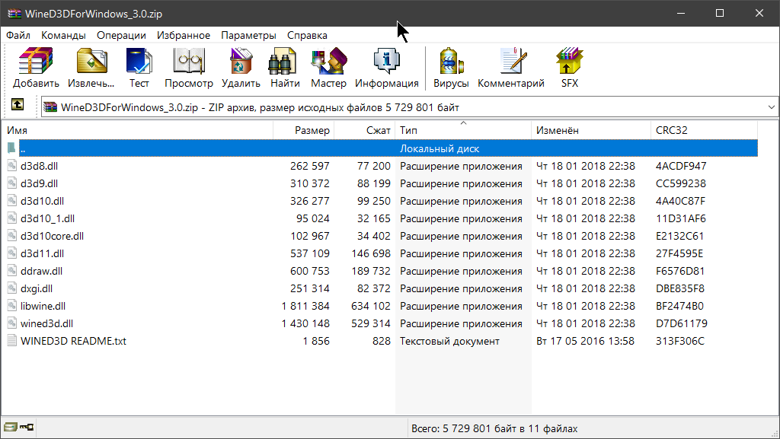Sort by the Изменён column header
Image resolution: width=780 pixels, height=439 pixels.
point(591,130)
